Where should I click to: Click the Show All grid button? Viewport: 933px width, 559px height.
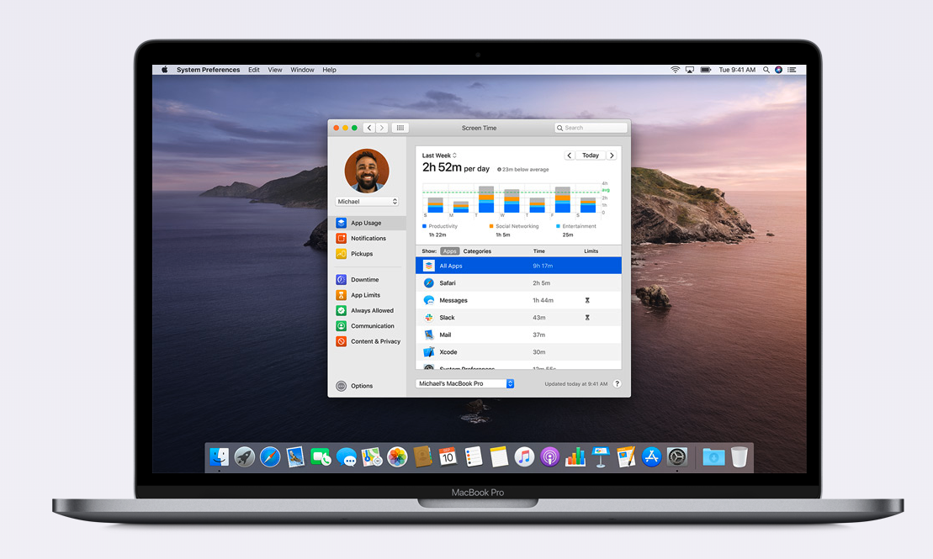400,128
